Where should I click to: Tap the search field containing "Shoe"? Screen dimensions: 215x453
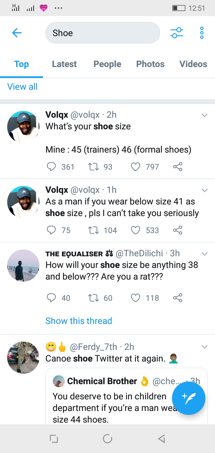(102, 33)
